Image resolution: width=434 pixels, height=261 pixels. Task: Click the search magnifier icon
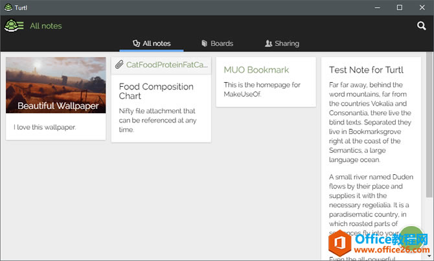(x=421, y=26)
